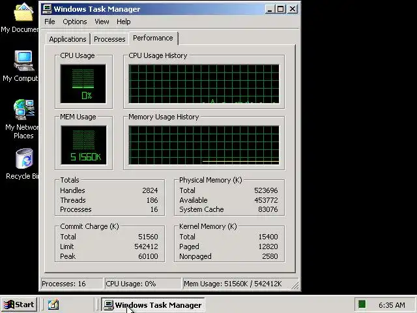Click System Cache value 83076
This screenshot has height=313, width=417.
pyautogui.click(x=268, y=209)
